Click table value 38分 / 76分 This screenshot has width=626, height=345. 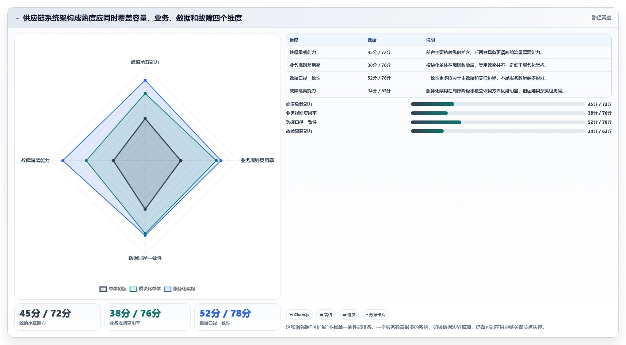pyautogui.click(x=379, y=65)
